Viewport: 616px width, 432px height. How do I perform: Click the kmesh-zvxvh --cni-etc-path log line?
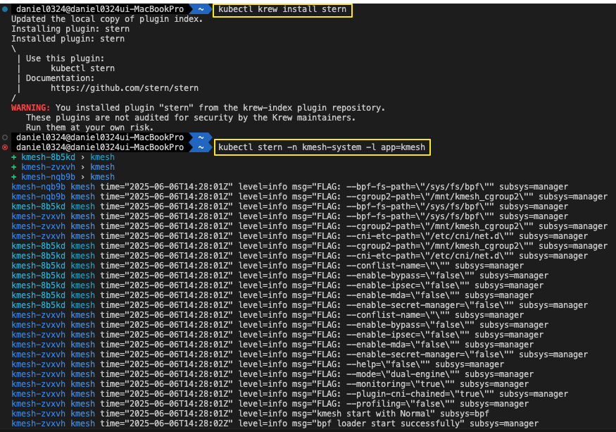tap(299, 235)
